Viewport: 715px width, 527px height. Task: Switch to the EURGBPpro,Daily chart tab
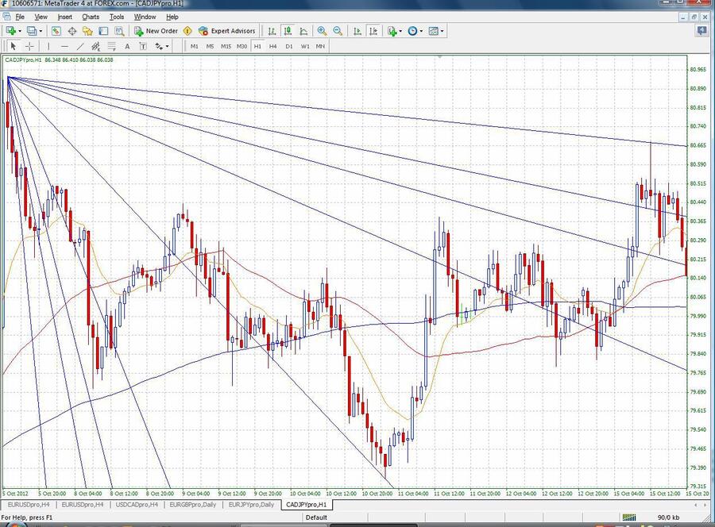point(193,504)
